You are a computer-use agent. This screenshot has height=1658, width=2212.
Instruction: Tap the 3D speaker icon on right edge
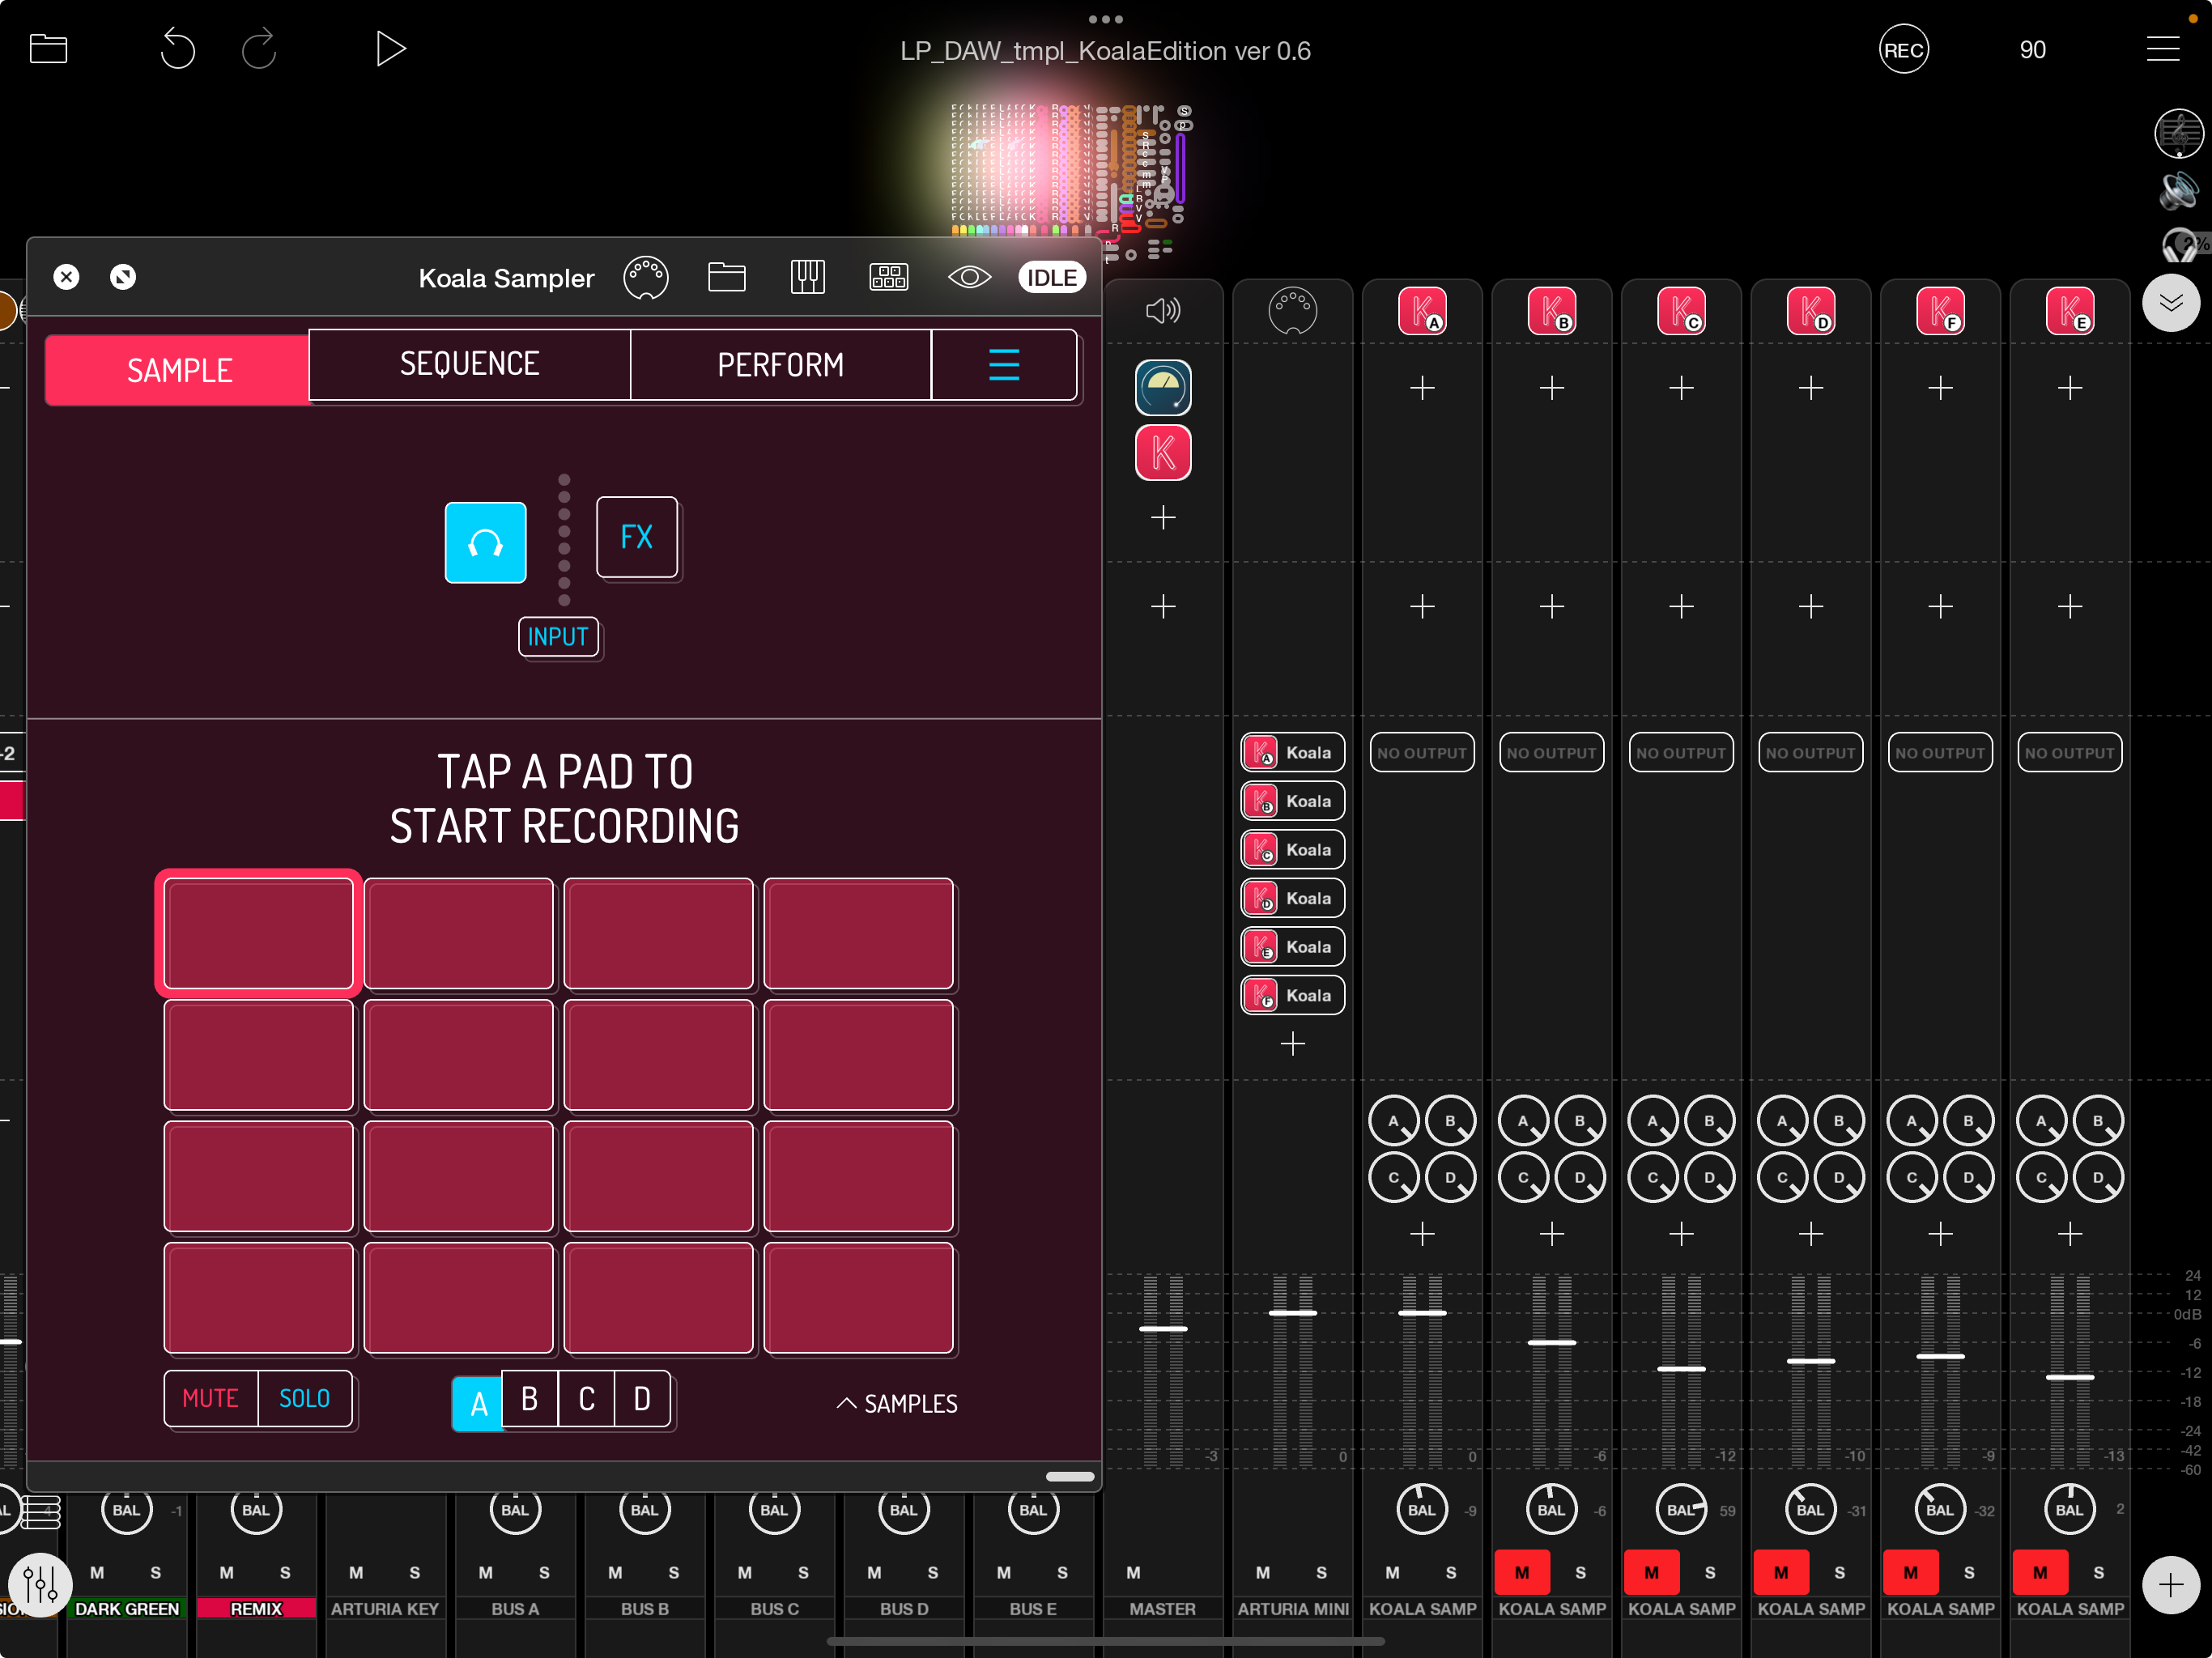(2179, 190)
